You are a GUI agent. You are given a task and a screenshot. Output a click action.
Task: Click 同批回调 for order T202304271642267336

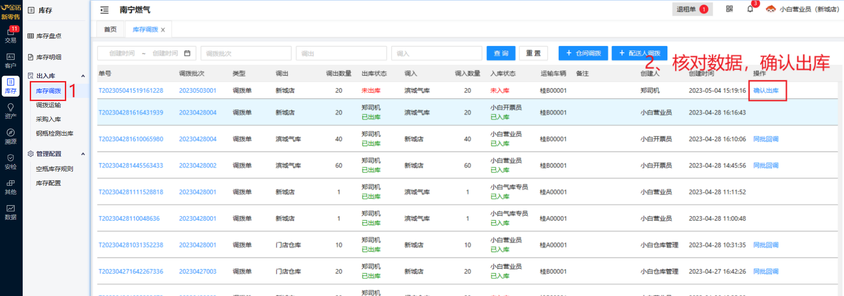766,272
